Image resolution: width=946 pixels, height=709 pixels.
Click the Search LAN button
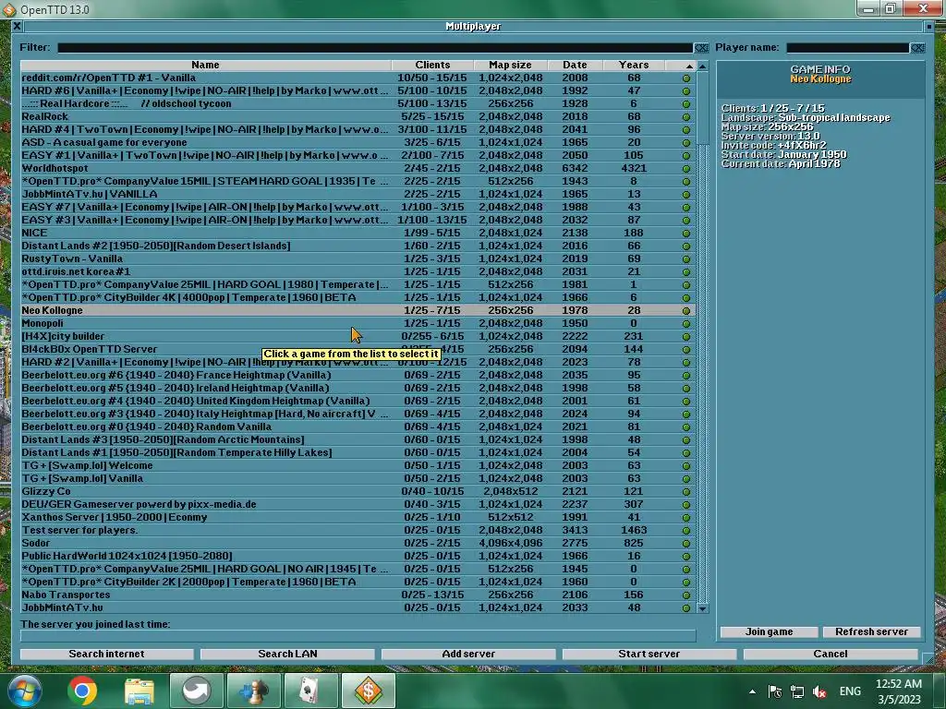pos(288,655)
